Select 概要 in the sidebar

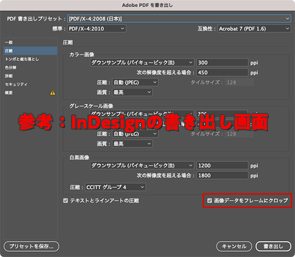point(30,93)
